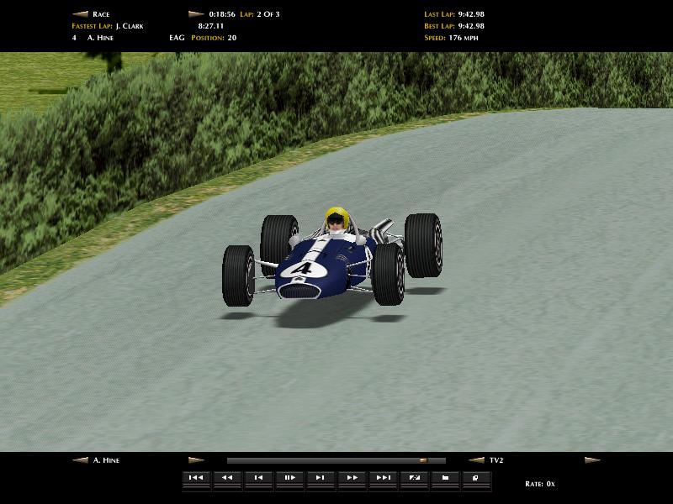Toggle play/pause on the replay
This screenshot has height=504, width=673.
(x=289, y=478)
